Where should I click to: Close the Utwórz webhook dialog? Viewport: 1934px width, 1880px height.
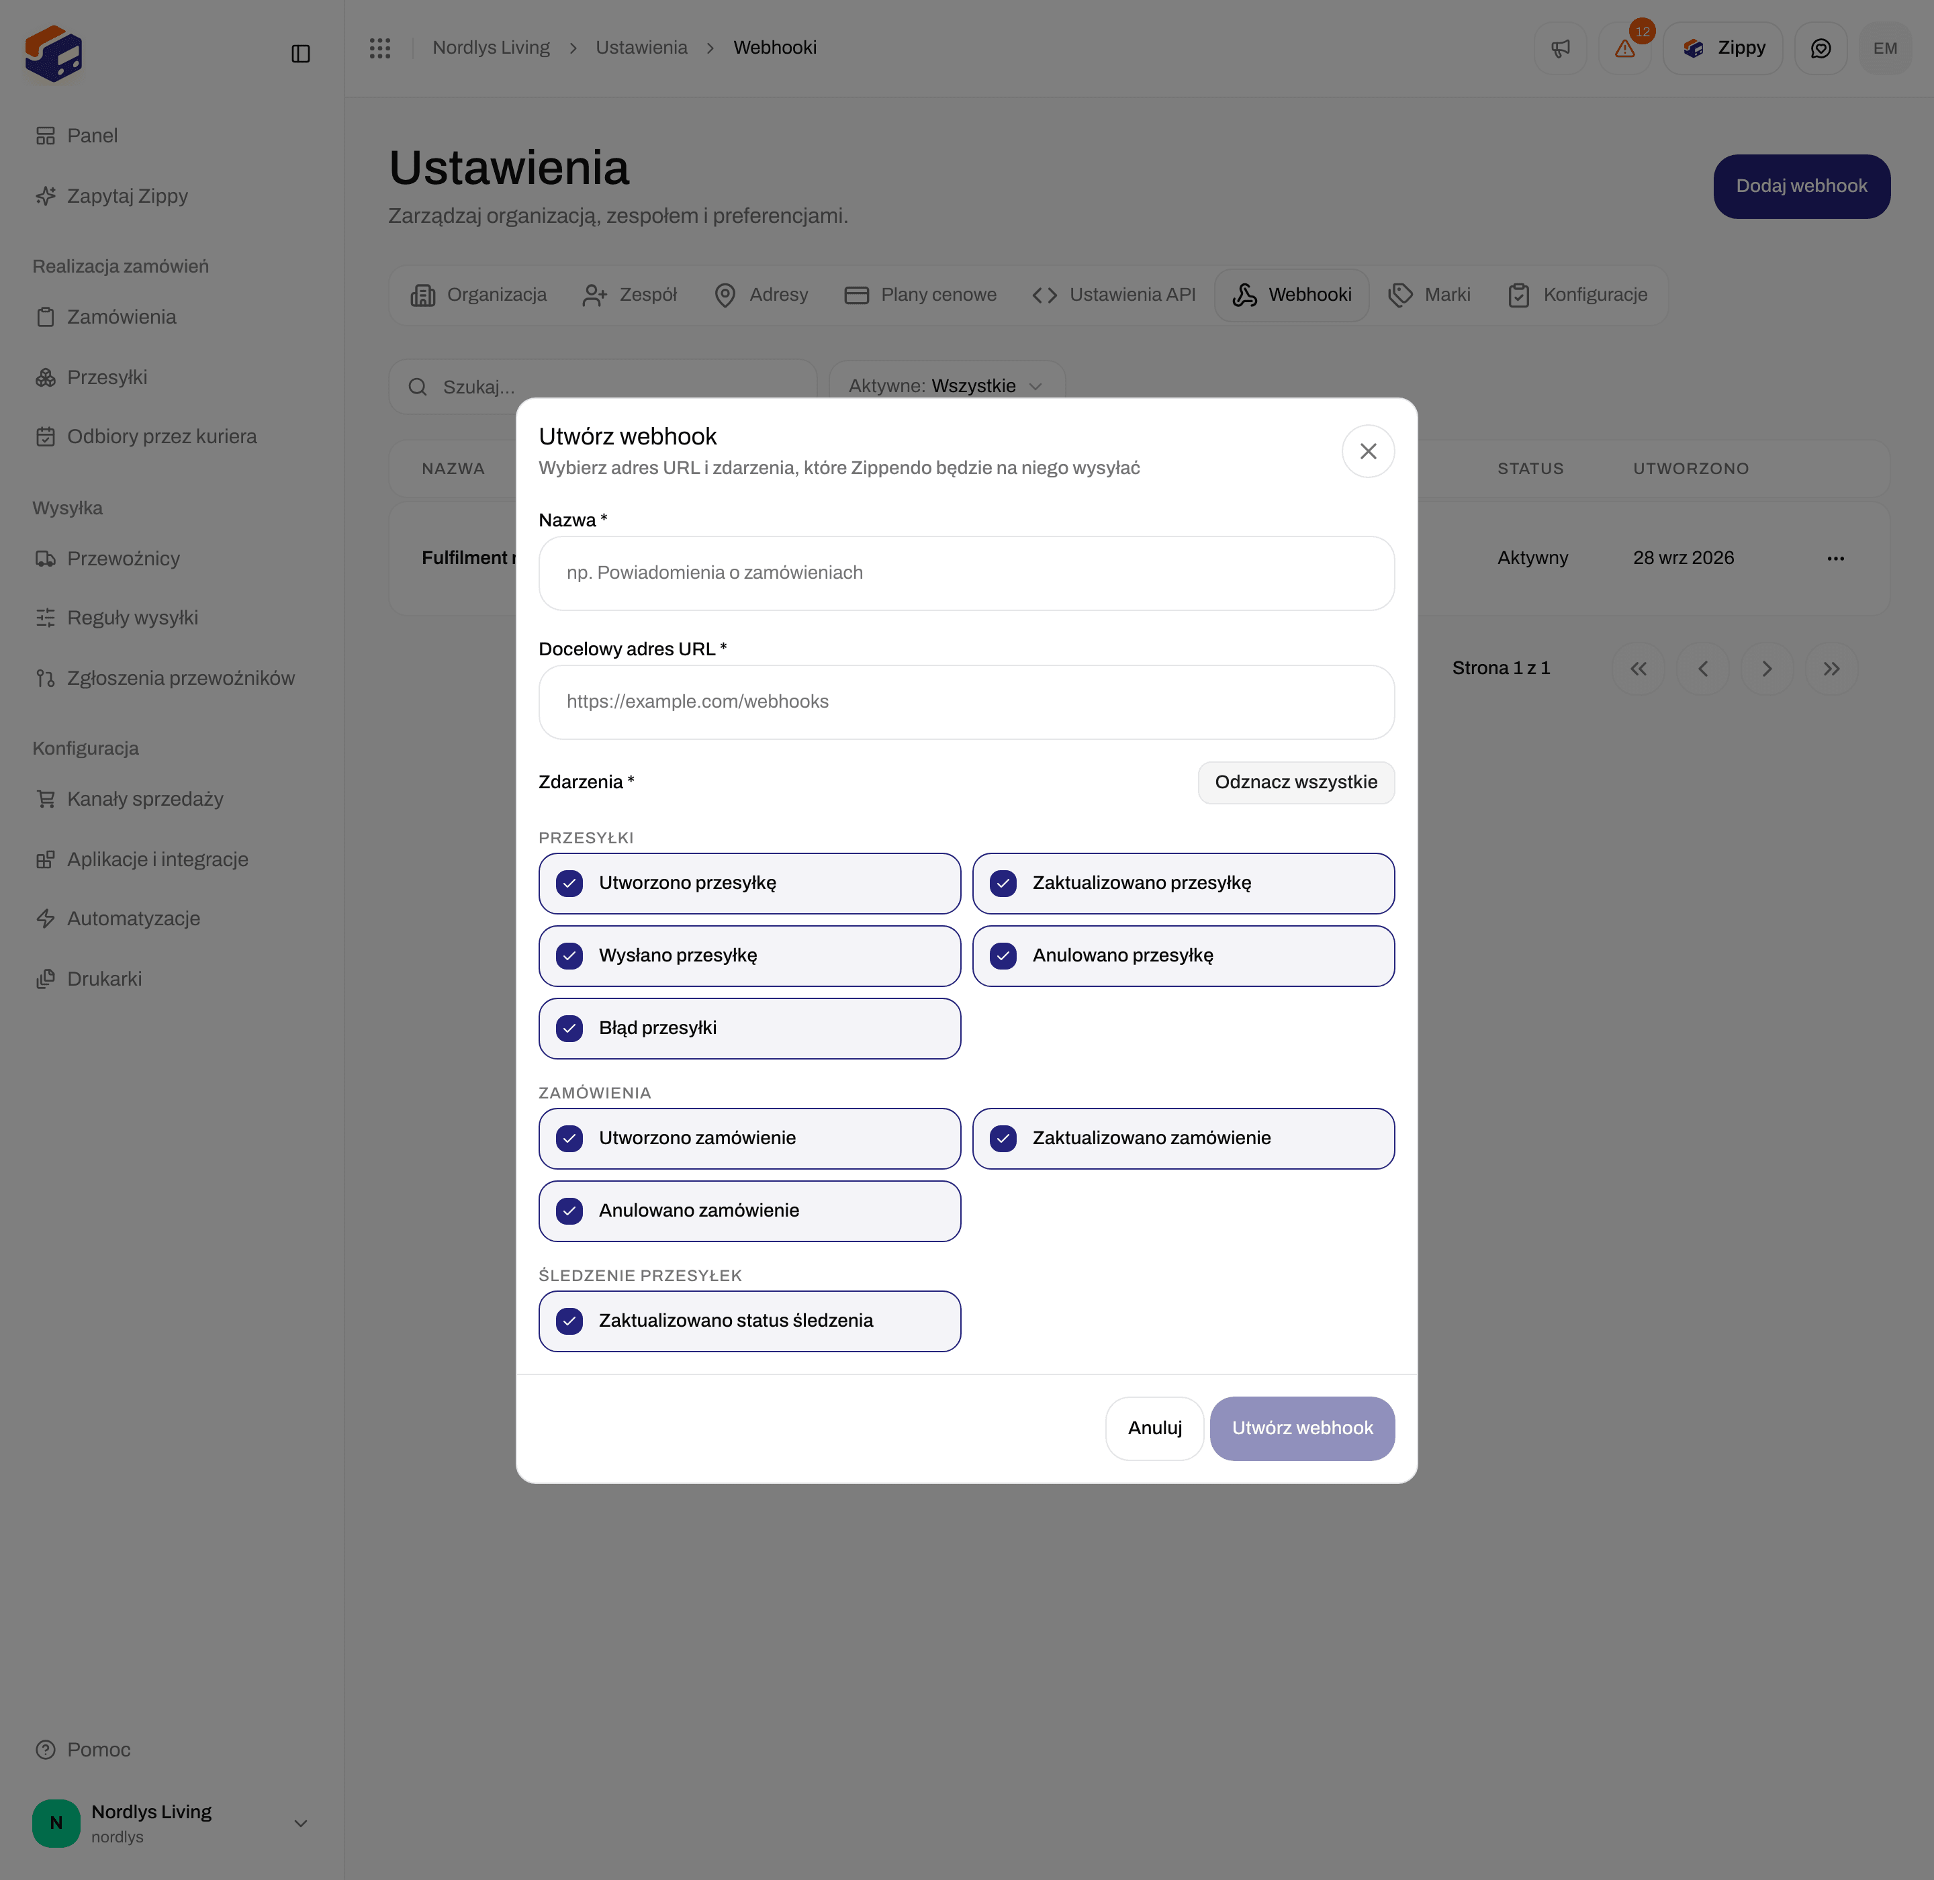(1368, 451)
